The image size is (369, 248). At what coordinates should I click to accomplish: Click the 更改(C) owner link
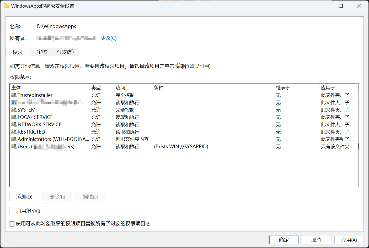(109, 38)
